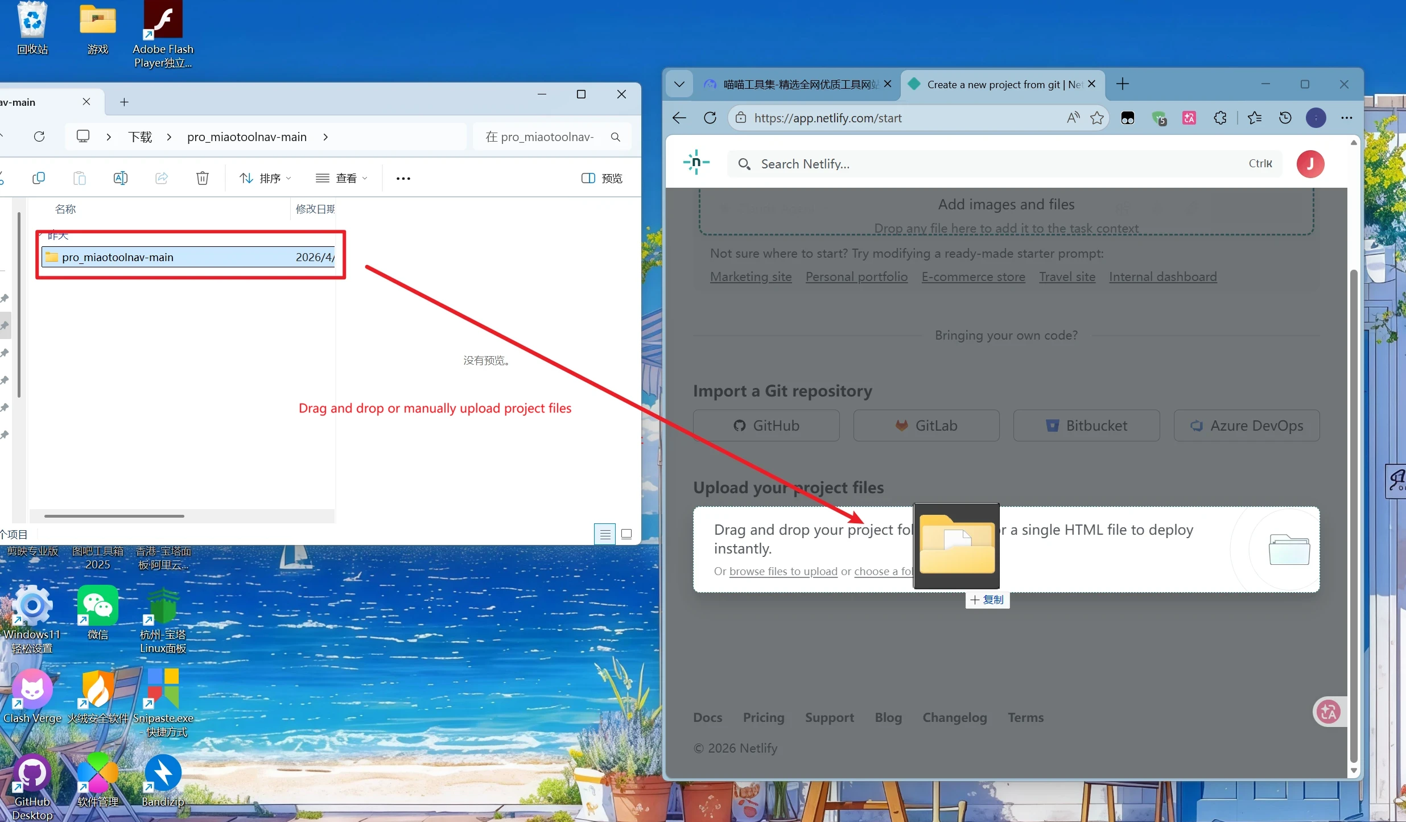Select the pro_miaotoolnav-main folder row

[x=188, y=257]
